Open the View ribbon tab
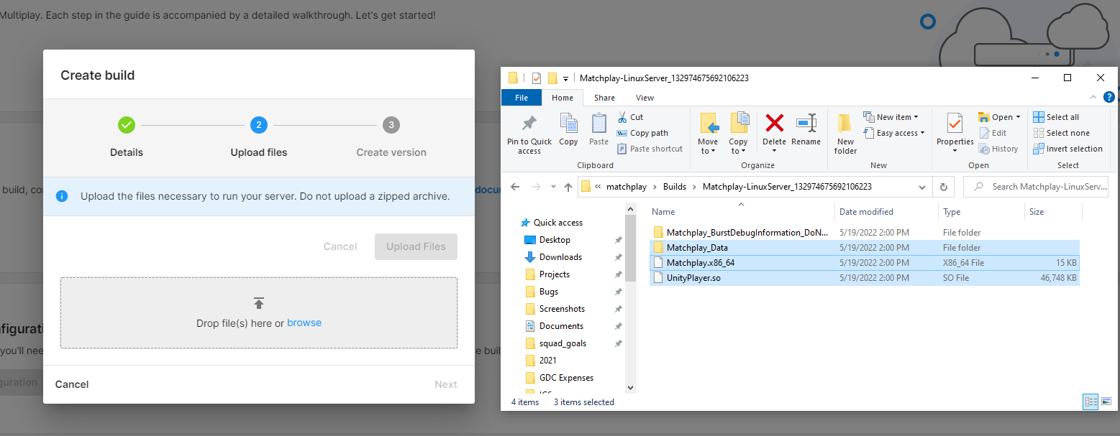 click(645, 98)
